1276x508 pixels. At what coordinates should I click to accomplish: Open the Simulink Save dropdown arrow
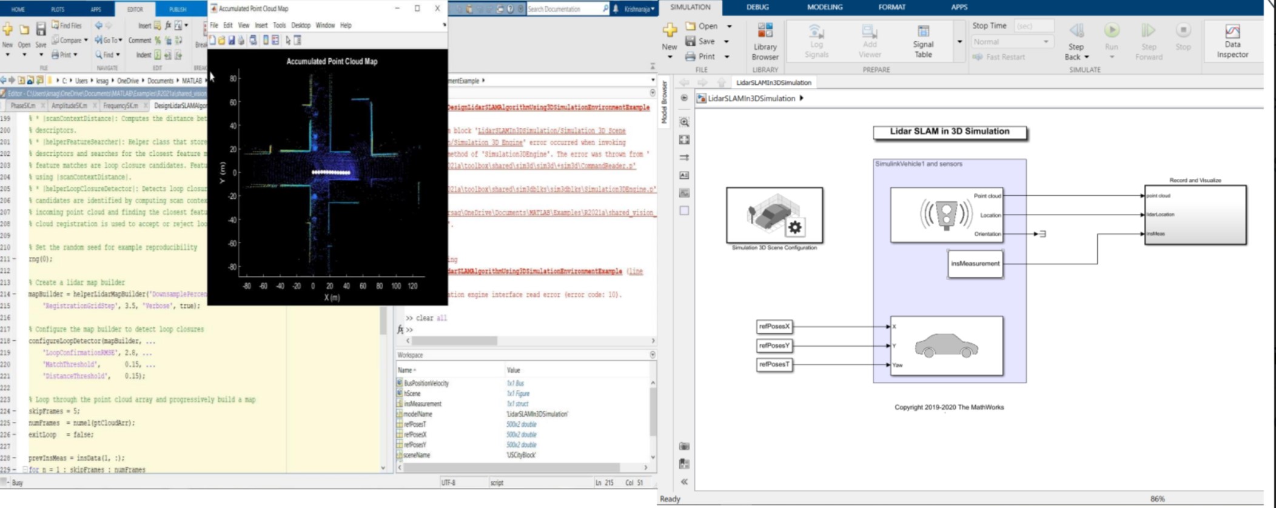726,41
